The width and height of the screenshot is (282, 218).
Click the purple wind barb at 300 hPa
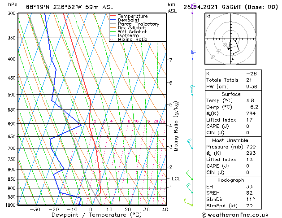tap(193, 9)
